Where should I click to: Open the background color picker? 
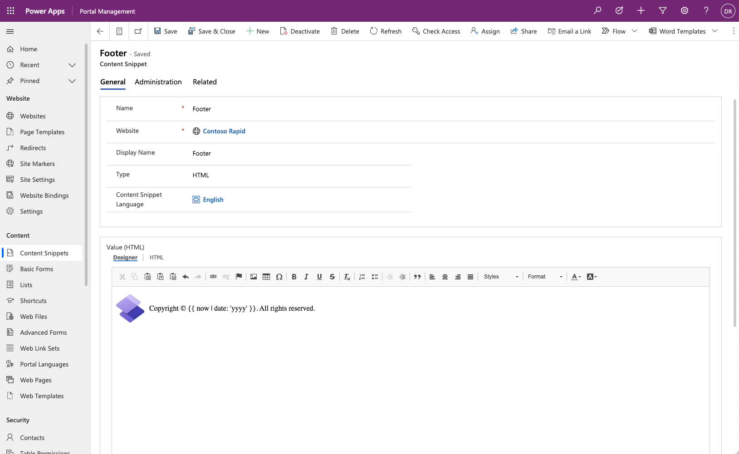592,277
